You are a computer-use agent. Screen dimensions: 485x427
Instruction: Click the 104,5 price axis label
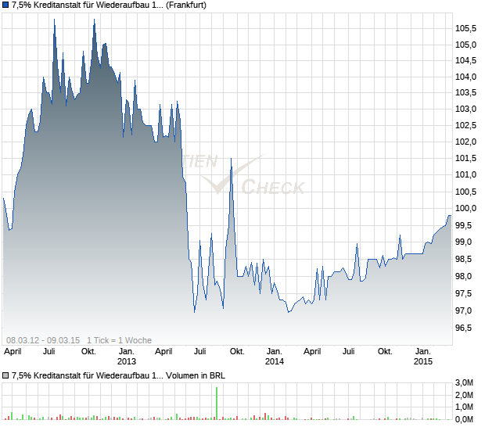pos(465,60)
